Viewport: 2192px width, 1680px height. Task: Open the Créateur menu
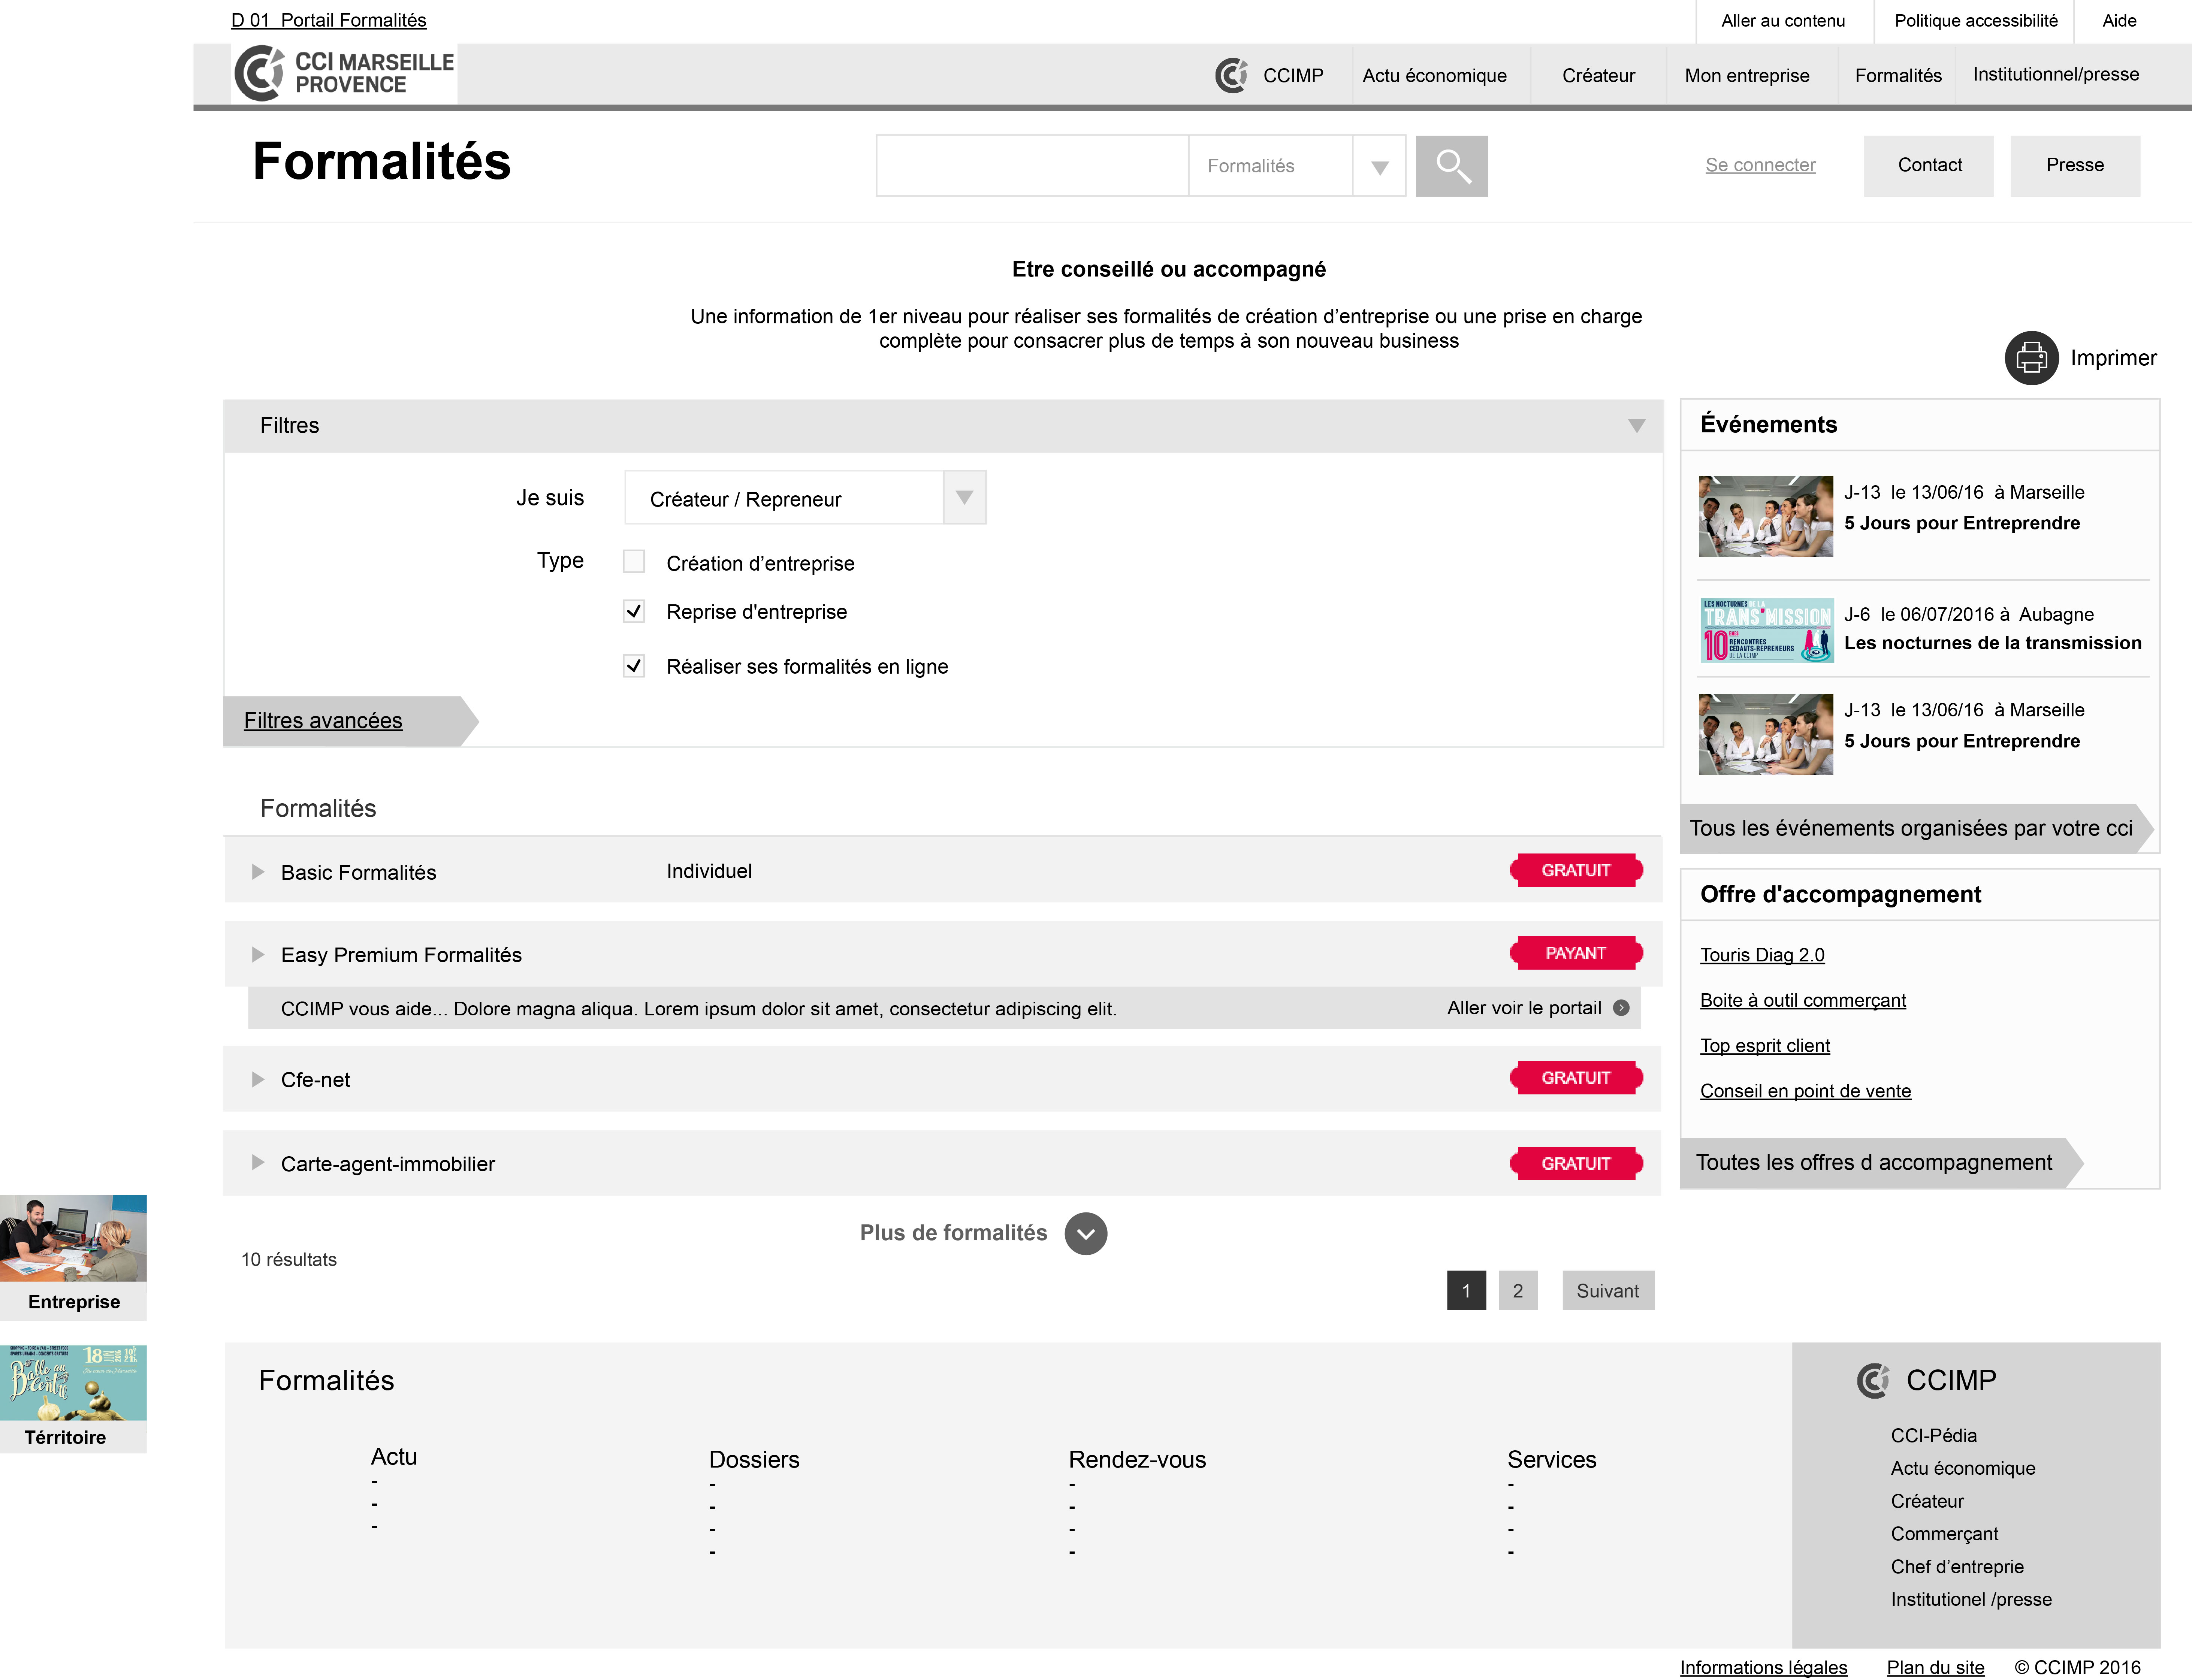[x=1598, y=76]
